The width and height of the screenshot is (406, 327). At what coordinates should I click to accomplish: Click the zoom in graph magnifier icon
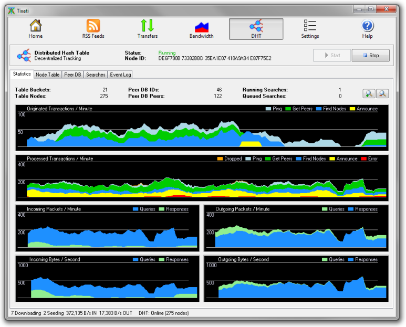(x=369, y=93)
